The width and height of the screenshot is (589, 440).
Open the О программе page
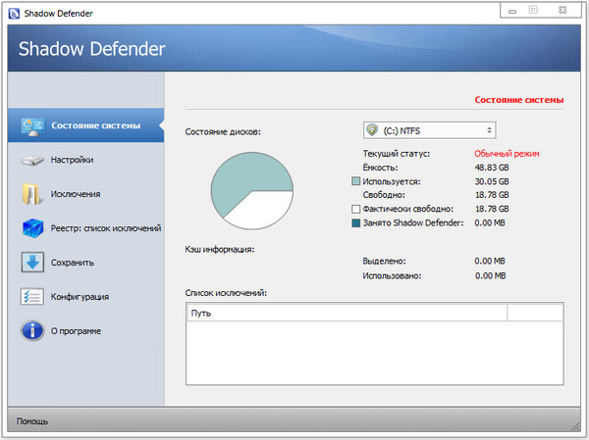[x=76, y=331]
